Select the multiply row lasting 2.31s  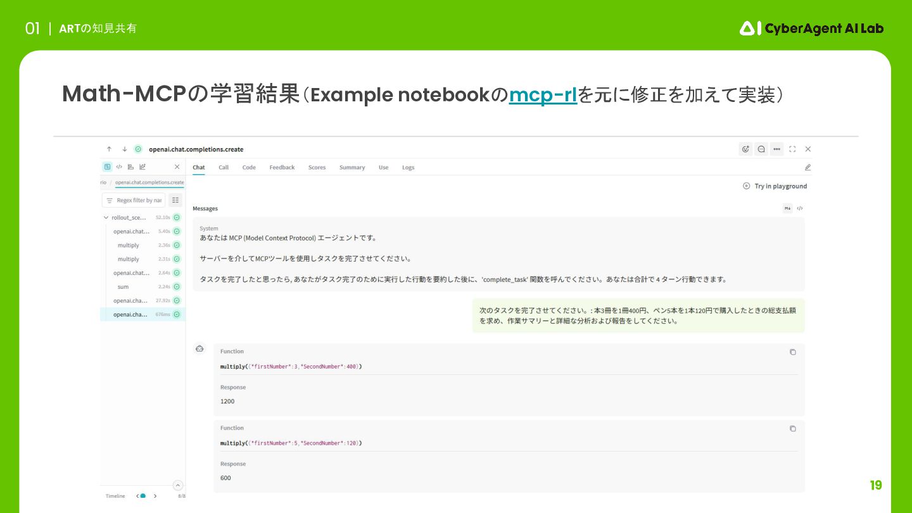tap(142, 259)
